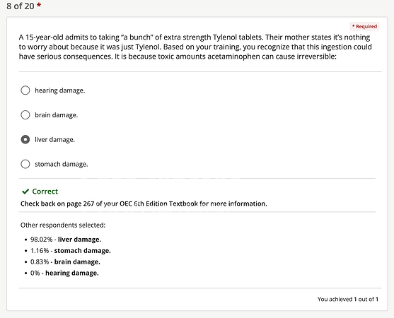Click the red asterisk beside 8 of 20

click(x=39, y=6)
